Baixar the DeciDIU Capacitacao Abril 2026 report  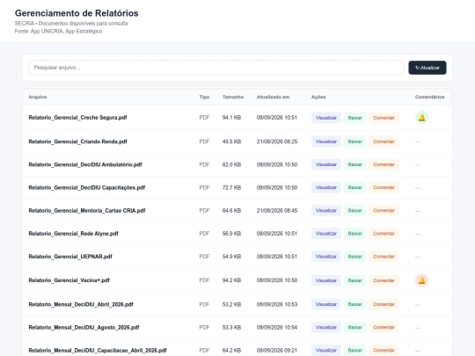354,350
